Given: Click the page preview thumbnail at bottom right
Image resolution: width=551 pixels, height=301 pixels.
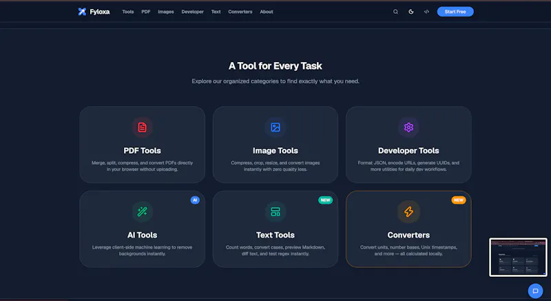Looking at the screenshot, I should [519, 257].
